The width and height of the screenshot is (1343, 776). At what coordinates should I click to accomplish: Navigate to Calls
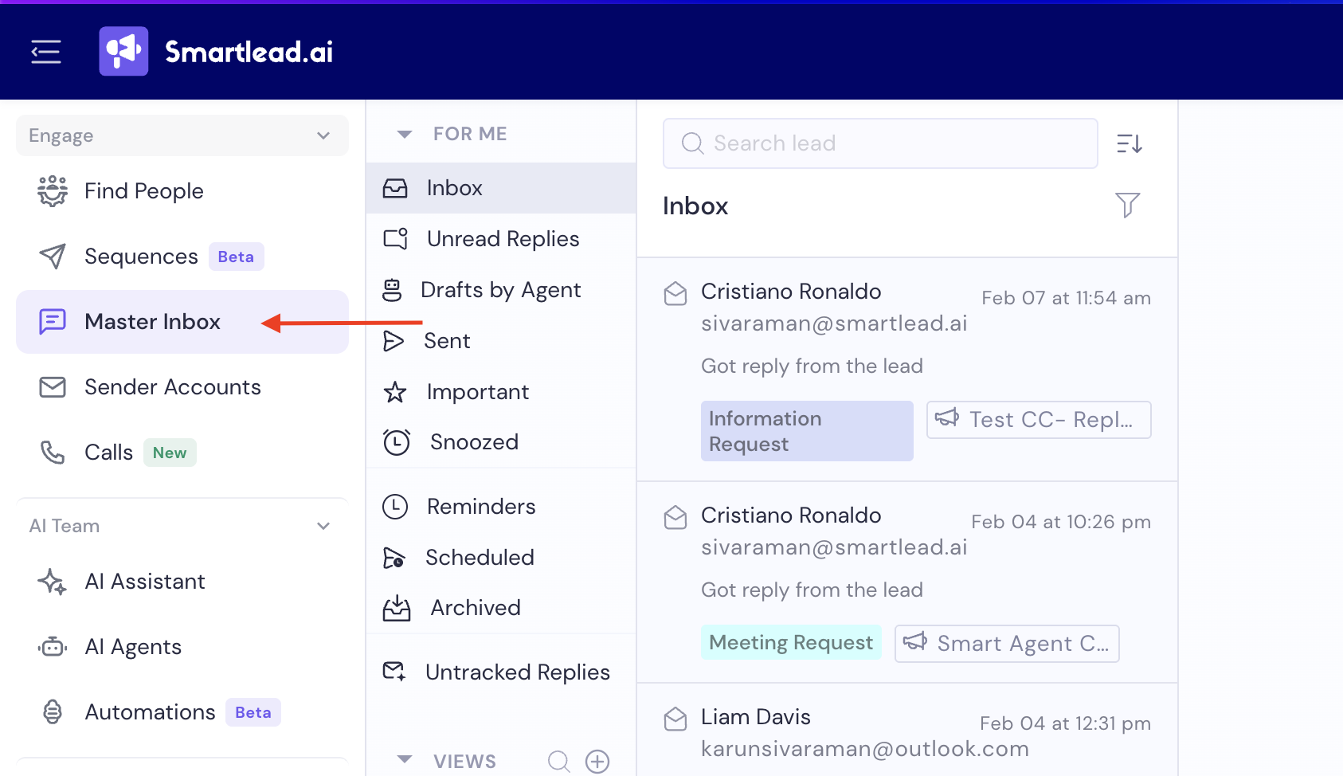(x=182, y=453)
